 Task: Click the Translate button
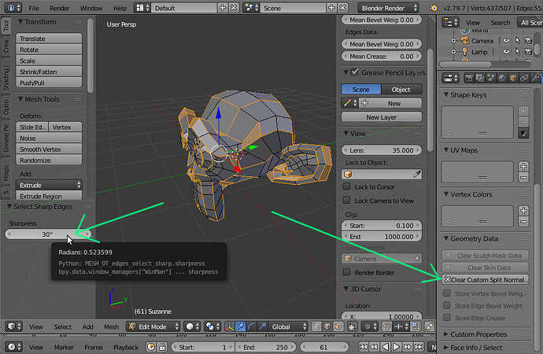[49, 39]
